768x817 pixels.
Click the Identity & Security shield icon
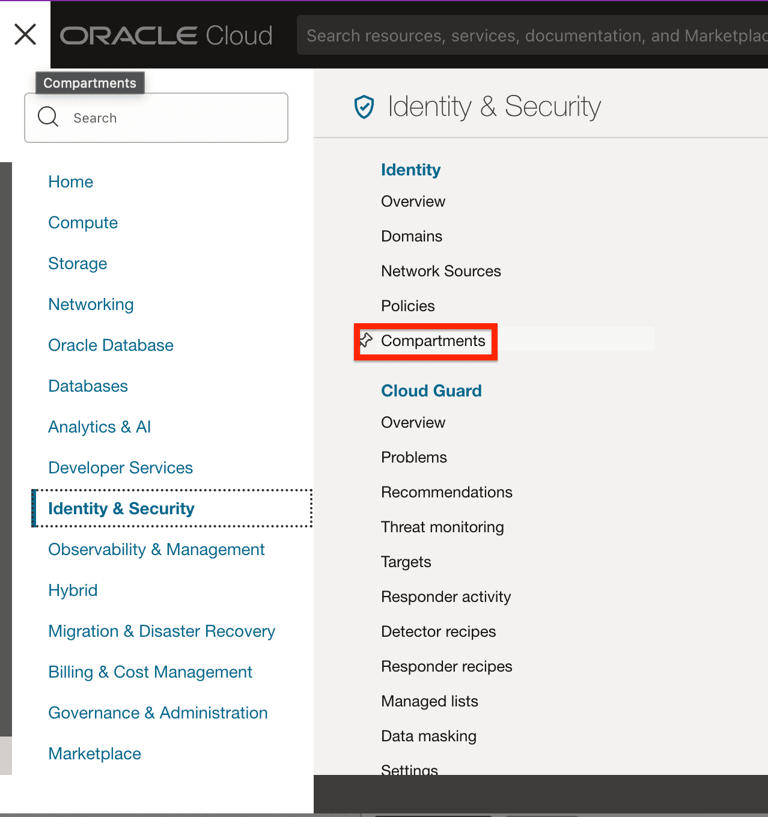click(x=364, y=107)
